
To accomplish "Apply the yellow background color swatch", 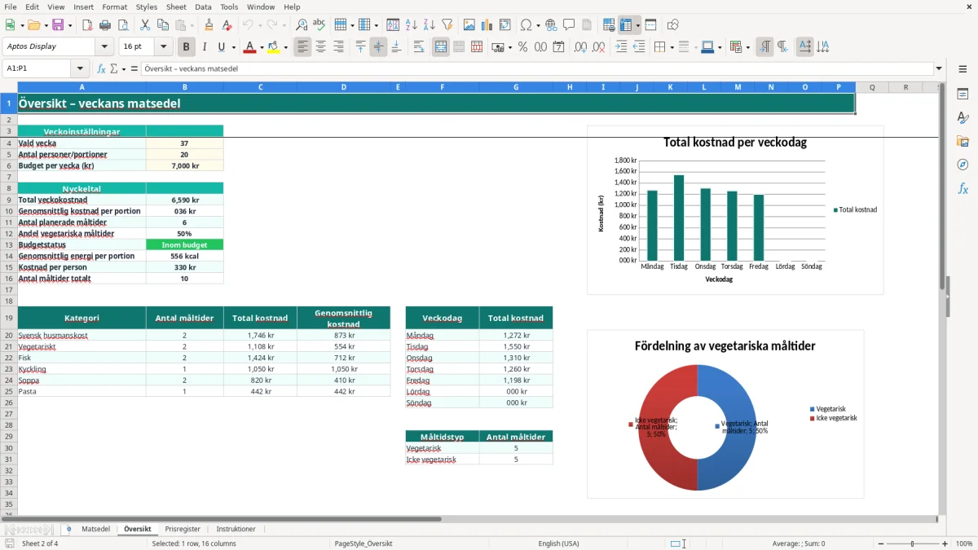I will pyautogui.click(x=274, y=47).
